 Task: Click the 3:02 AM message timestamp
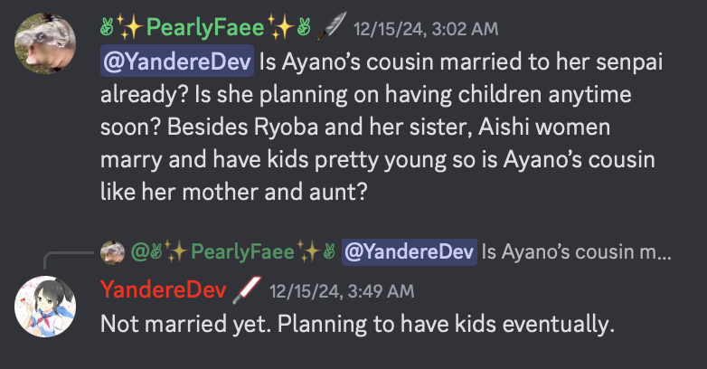click(426, 29)
